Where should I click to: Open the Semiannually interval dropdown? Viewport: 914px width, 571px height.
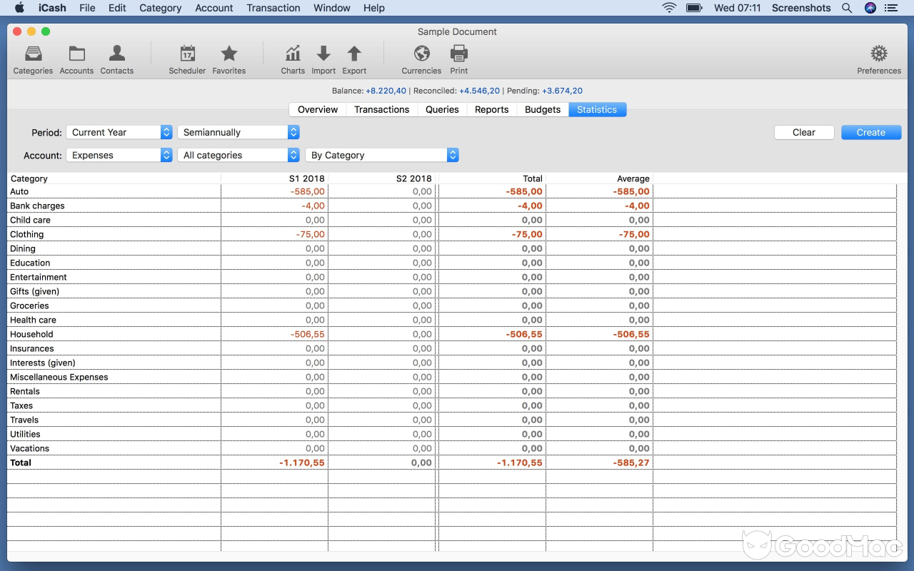tap(238, 132)
